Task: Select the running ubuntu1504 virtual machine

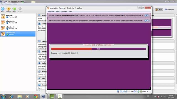Action: click(x=18, y=34)
